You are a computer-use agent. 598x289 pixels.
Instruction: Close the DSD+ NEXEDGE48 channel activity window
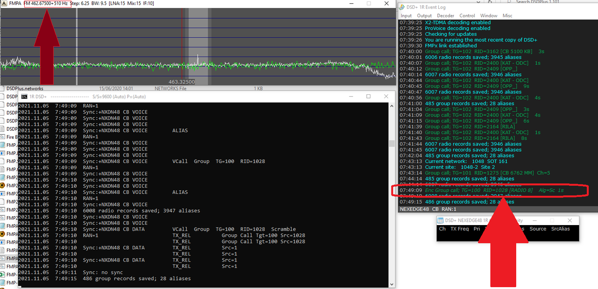[570, 220]
